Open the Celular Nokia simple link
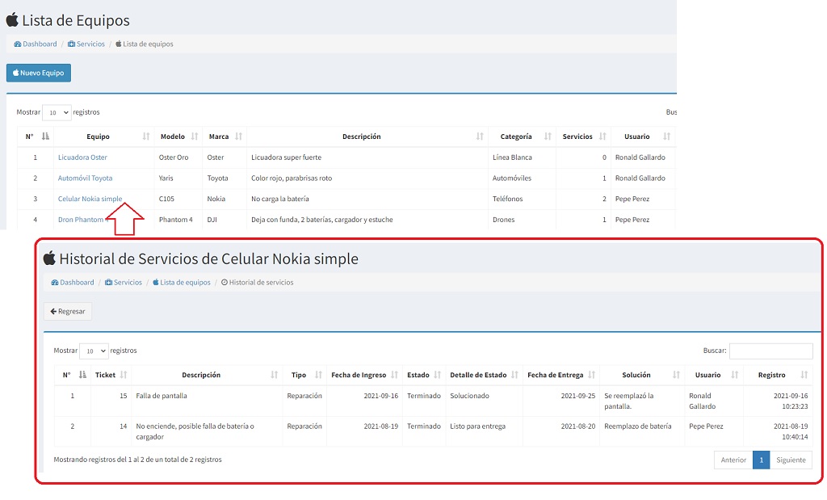The width and height of the screenshot is (827, 500). point(90,199)
